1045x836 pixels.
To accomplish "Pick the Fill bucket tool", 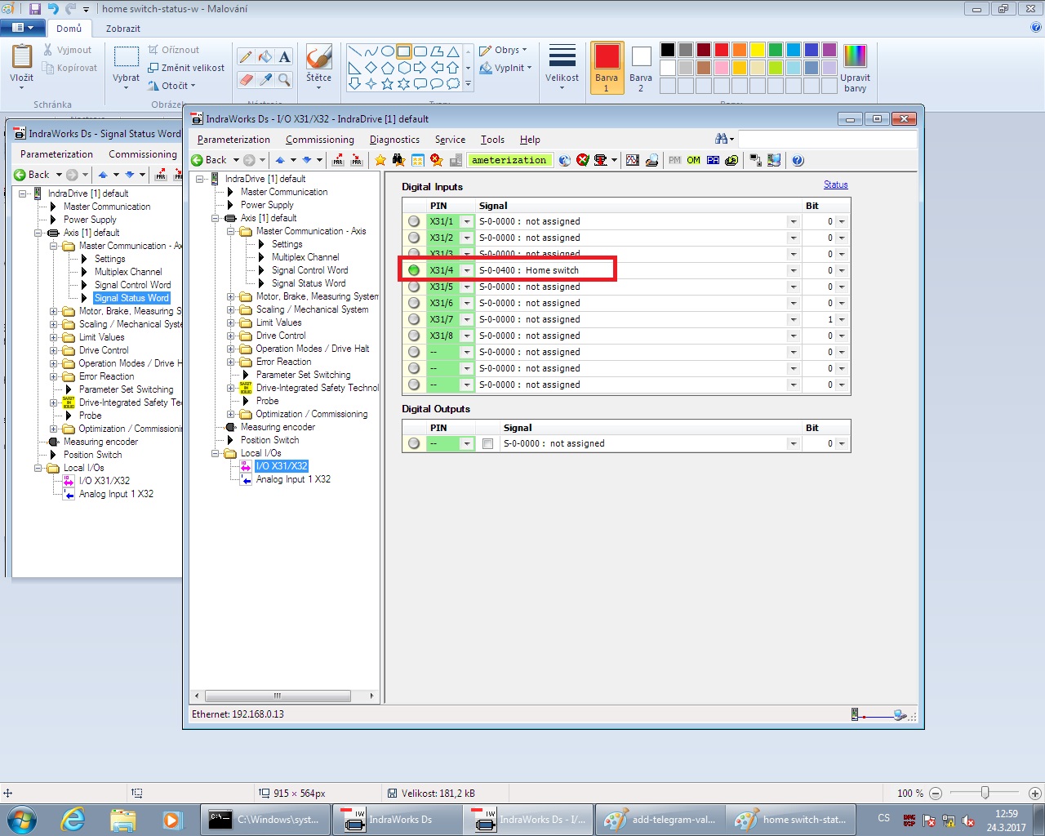I will [x=265, y=56].
